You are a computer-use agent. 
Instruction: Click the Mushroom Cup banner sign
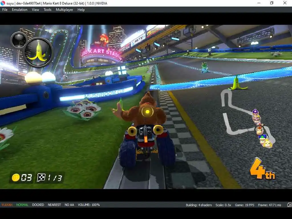tap(96, 94)
